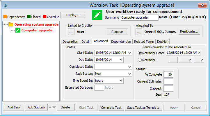
Task: Open the Related Tasks tab
Action: point(144,42)
